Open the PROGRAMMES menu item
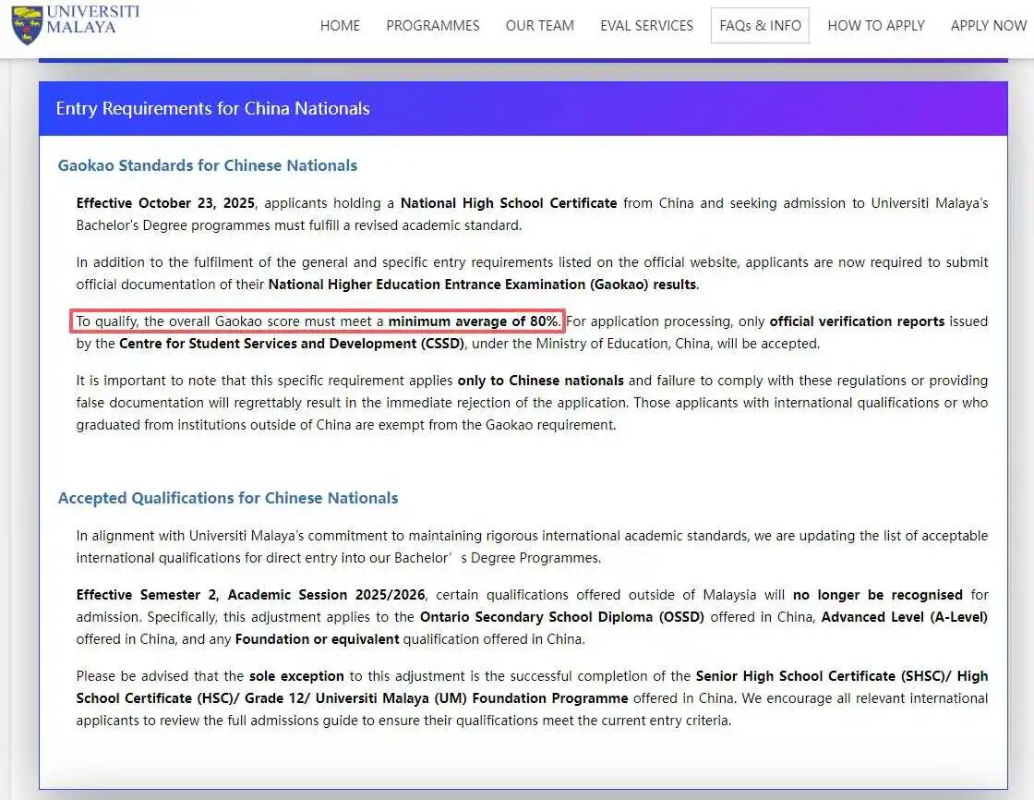 (x=432, y=26)
